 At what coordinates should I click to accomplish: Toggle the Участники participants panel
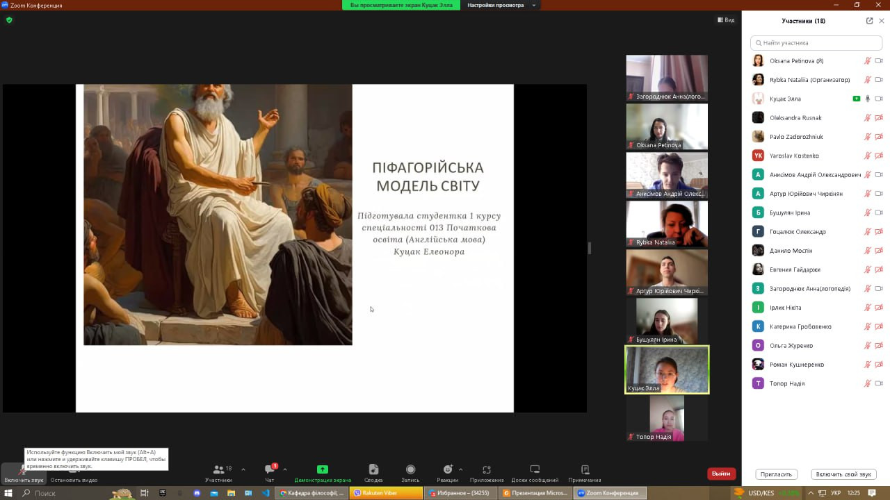[218, 470]
